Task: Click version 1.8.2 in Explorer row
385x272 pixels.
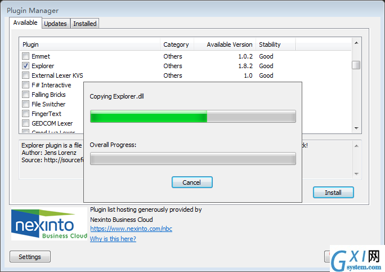Action: click(245, 66)
